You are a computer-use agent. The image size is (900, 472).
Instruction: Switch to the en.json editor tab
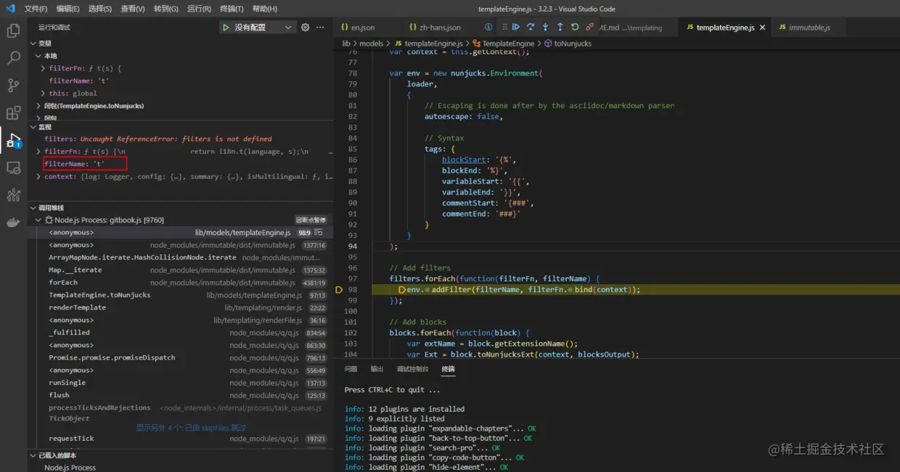pos(362,28)
